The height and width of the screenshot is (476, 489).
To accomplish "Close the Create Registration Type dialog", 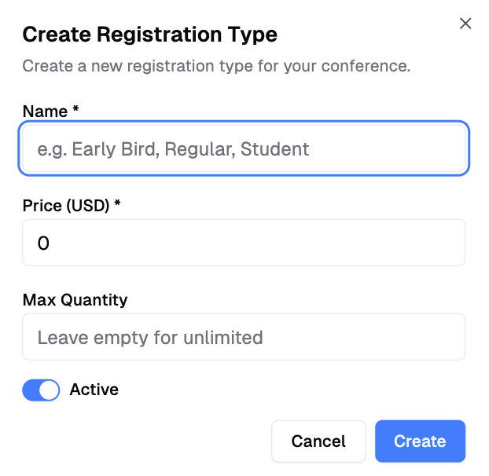I will [465, 24].
